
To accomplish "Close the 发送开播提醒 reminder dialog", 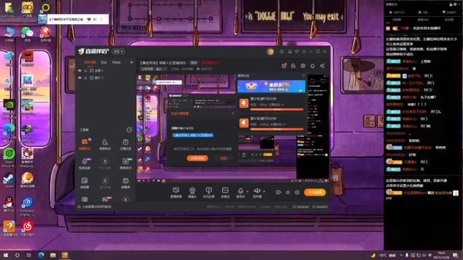I will click(x=233, y=113).
